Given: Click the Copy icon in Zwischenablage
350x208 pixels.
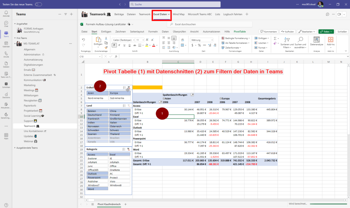Looking at the screenshot, I should coord(106,43).
